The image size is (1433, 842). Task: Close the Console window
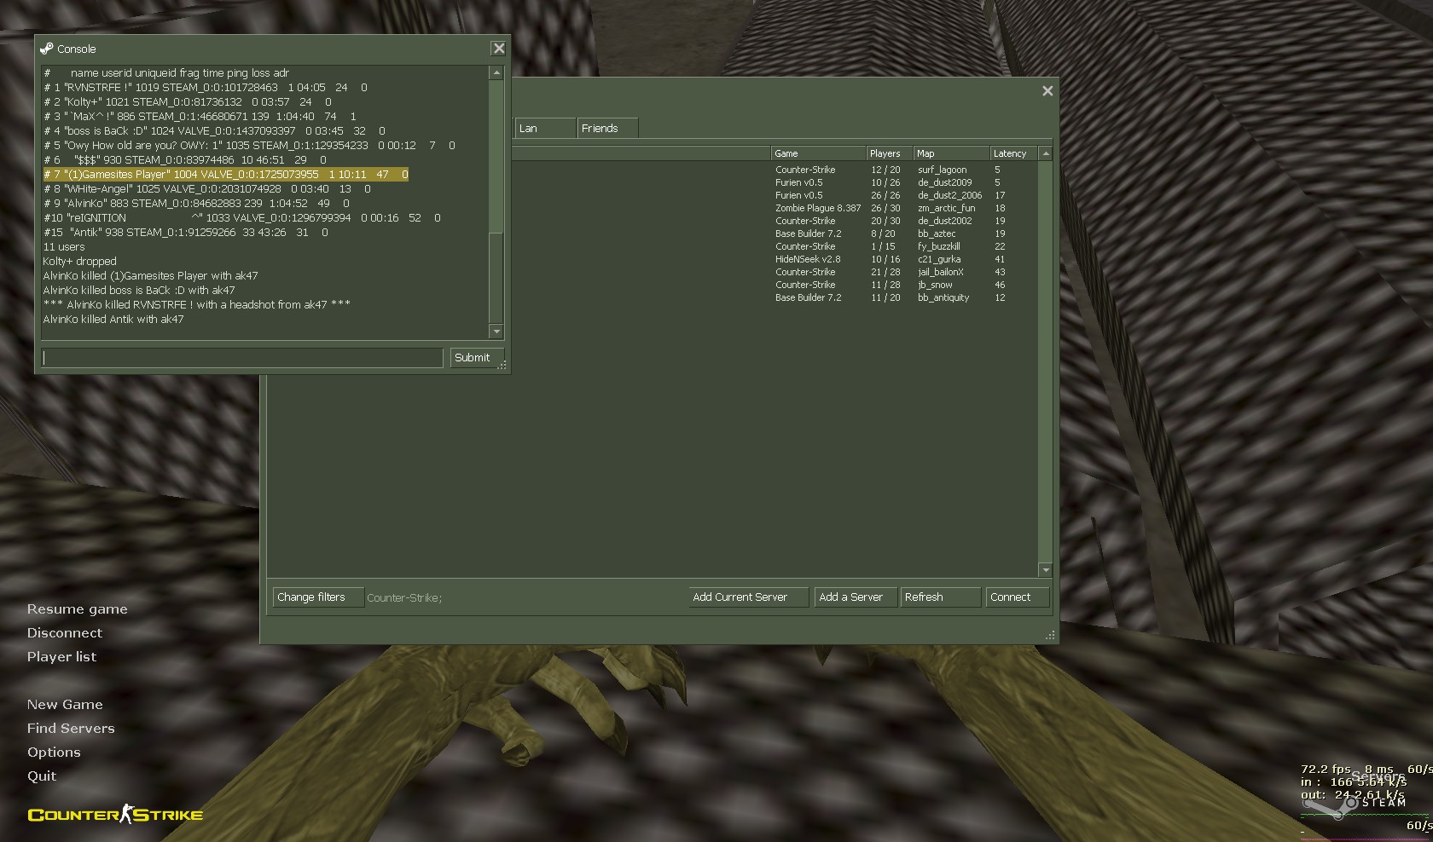(499, 49)
